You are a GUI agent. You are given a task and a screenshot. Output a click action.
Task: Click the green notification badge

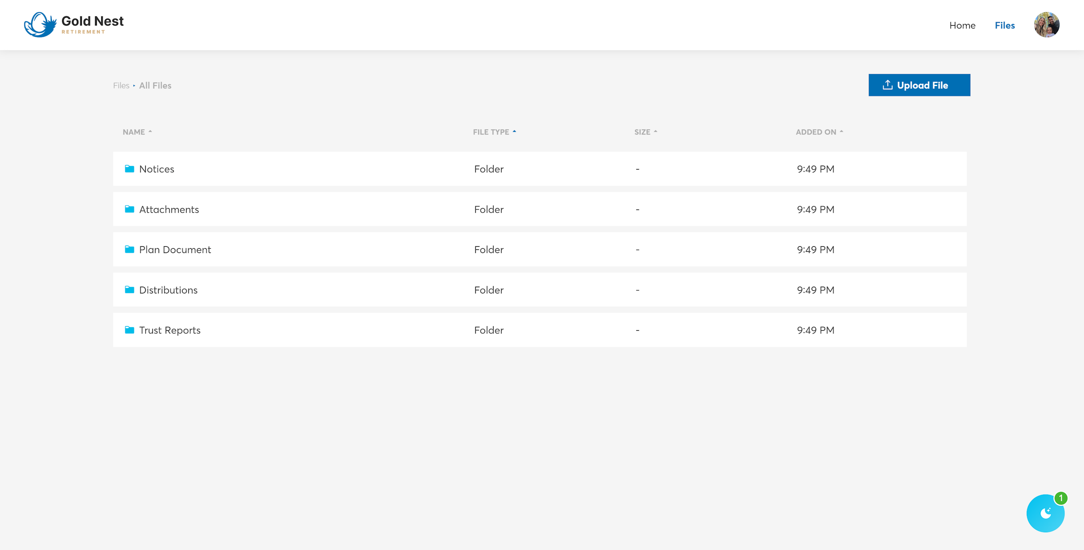tap(1061, 498)
